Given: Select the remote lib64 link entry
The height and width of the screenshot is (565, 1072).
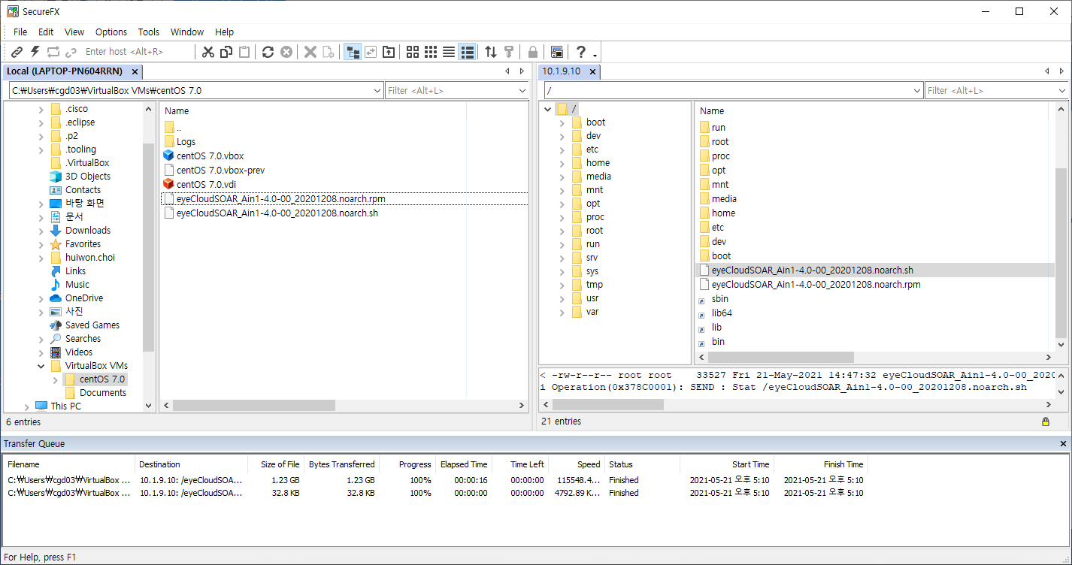Looking at the screenshot, I should point(722,313).
